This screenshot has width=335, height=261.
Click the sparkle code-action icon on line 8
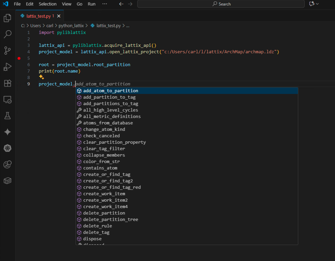coord(41,77)
